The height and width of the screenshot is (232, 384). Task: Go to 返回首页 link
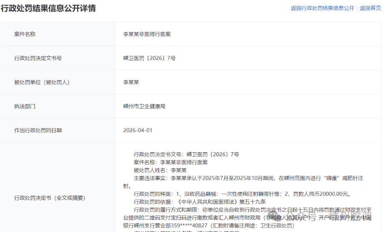click(370, 9)
